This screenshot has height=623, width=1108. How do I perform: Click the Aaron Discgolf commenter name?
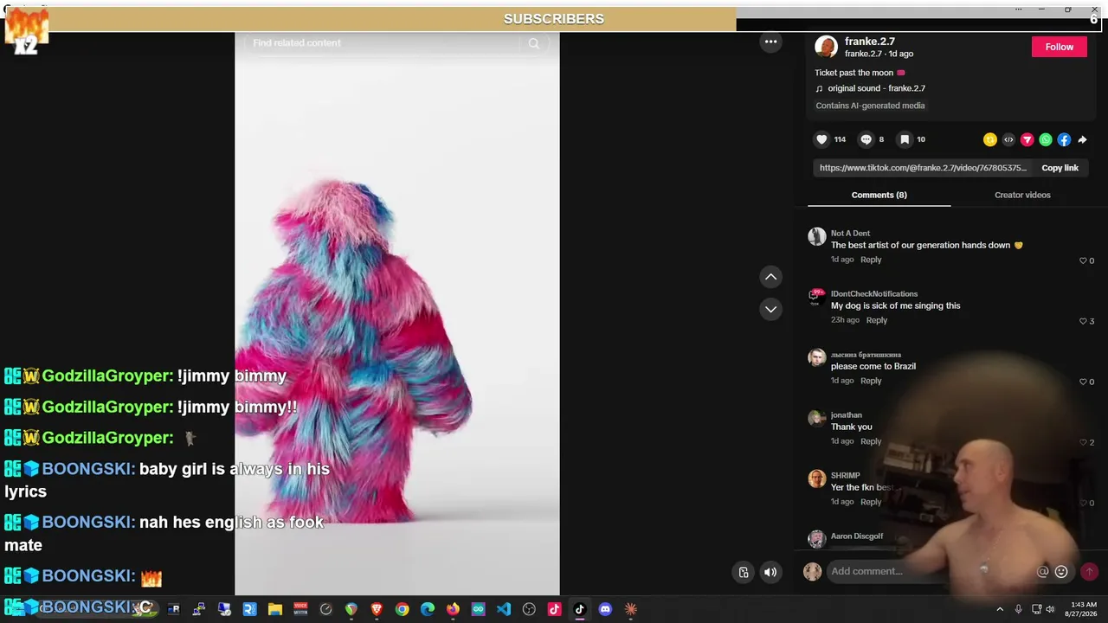point(857,536)
